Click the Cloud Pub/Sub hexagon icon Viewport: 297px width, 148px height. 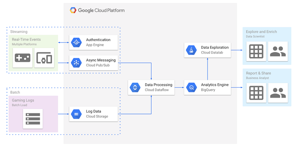[76, 63]
